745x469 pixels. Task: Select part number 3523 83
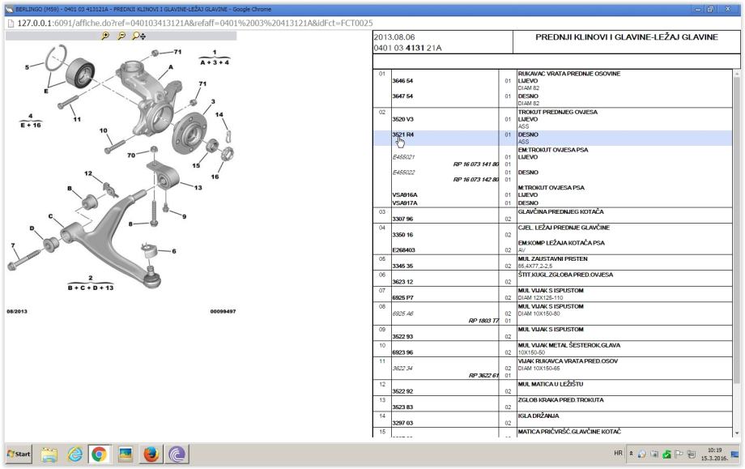(402, 407)
